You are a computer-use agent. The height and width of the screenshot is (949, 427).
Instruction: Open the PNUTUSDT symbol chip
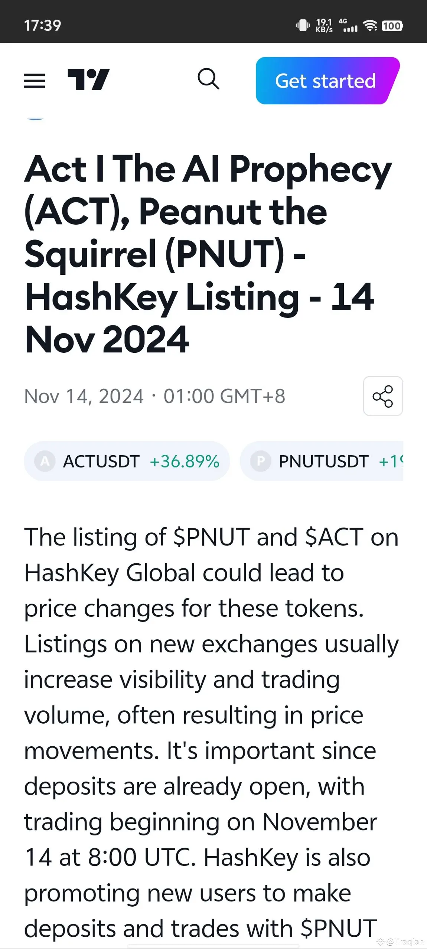coord(322,461)
